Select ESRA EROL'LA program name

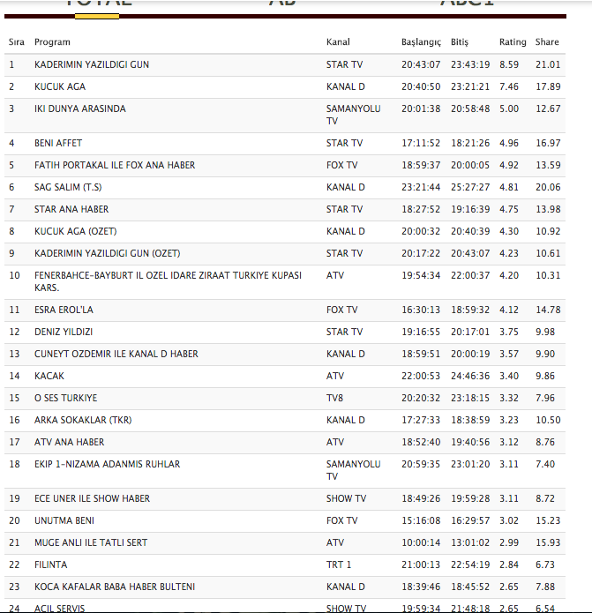point(64,310)
